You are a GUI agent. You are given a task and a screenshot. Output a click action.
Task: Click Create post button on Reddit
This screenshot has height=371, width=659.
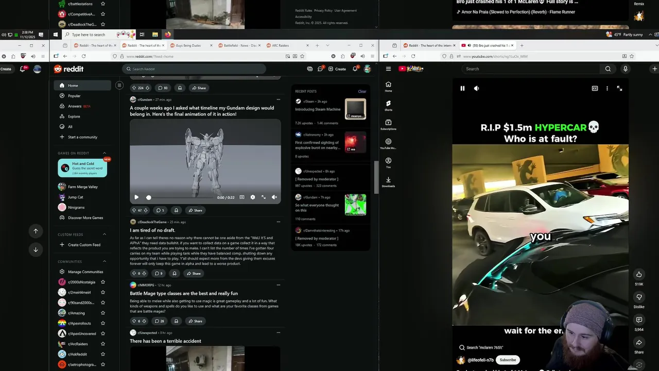[x=337, y=69]
